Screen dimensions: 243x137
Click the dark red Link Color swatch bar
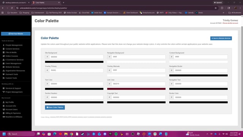pos(136,89)
